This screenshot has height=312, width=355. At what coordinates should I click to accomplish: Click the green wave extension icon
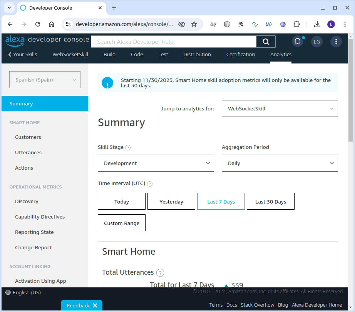click(255, 24)
